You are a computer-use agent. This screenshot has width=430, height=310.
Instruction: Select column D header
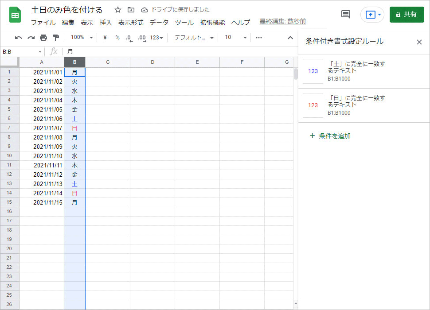point(152,62)
